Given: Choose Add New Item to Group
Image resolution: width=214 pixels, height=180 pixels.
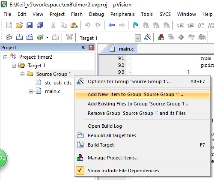Looking at the screenshot, I should coord(143,94).
